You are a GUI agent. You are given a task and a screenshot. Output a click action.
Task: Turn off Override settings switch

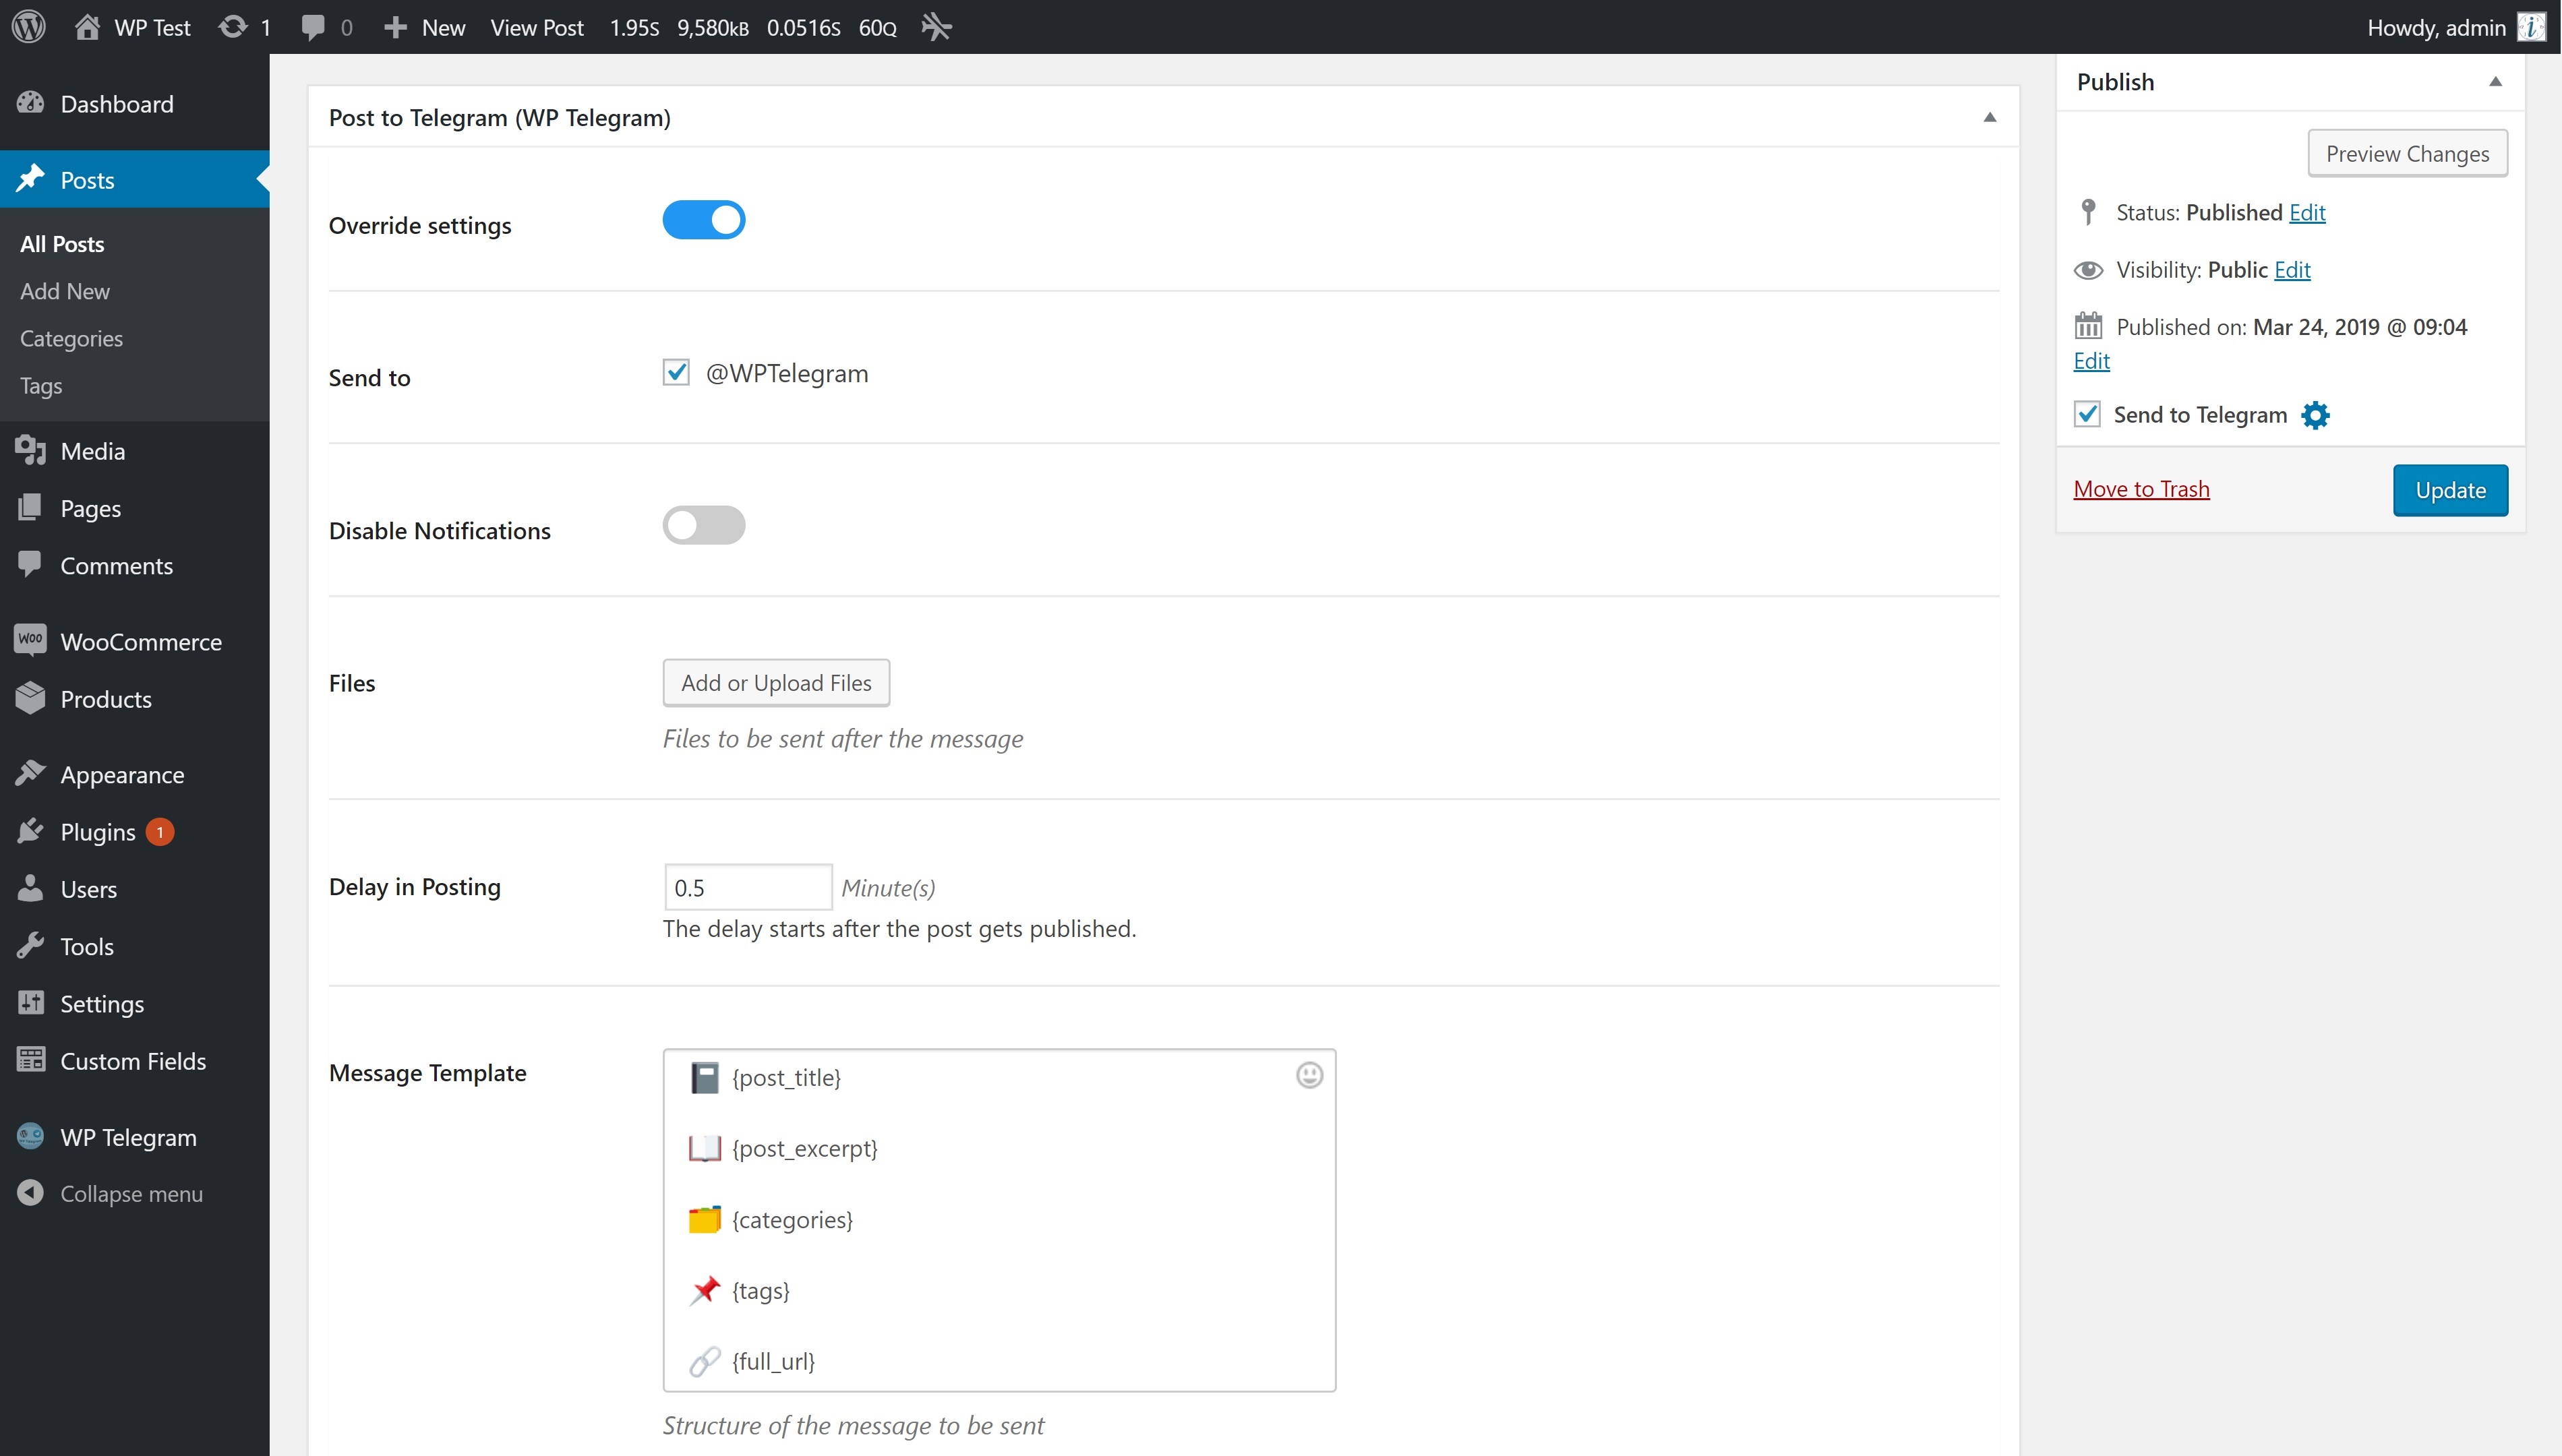pyautogui.click(x=703, y=220)
